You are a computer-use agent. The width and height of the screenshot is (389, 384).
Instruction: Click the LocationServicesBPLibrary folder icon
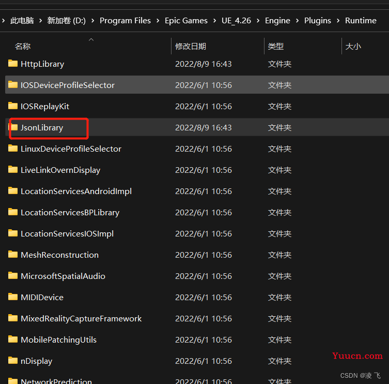point(13,212)
